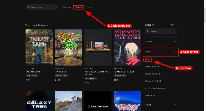Screen dimensions: 206x111
Task: Open the Browse tab
Action: point(79,7)
